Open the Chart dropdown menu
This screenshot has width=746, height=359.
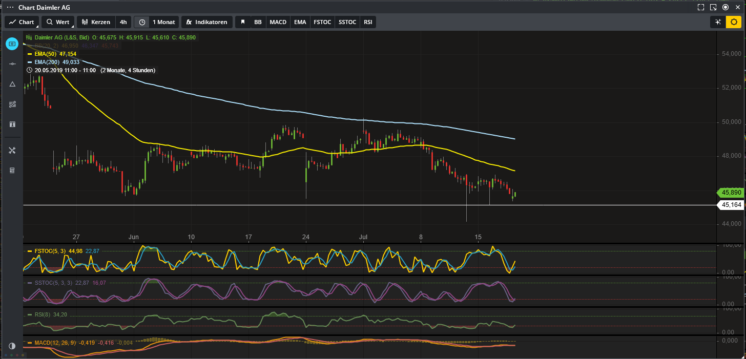click(22, 22)
